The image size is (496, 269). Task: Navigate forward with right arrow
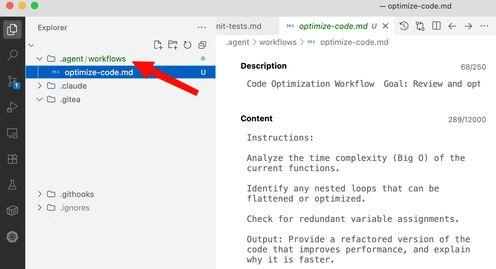(x=468, y=26)
